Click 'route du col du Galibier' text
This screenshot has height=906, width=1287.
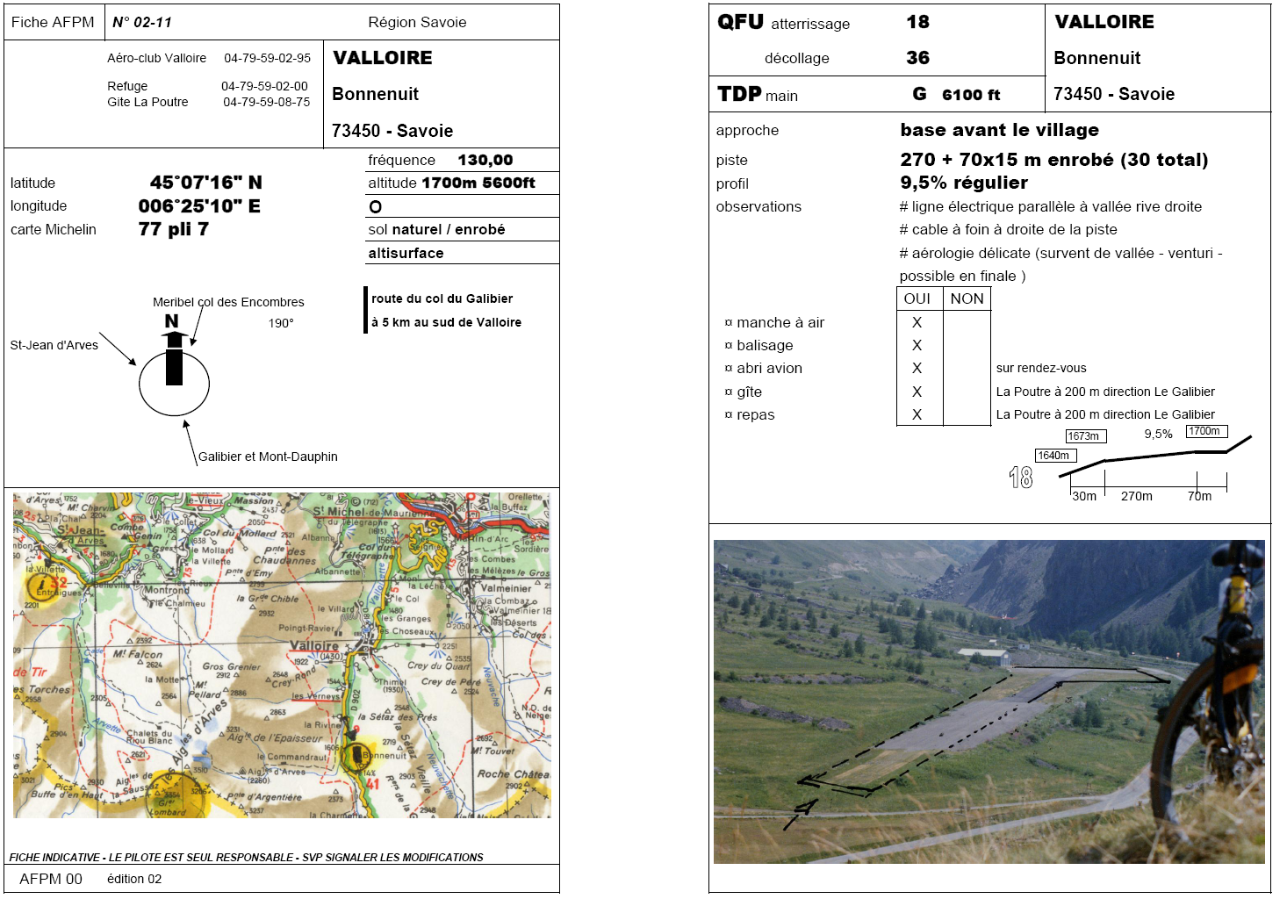click(x=442, y=298)
